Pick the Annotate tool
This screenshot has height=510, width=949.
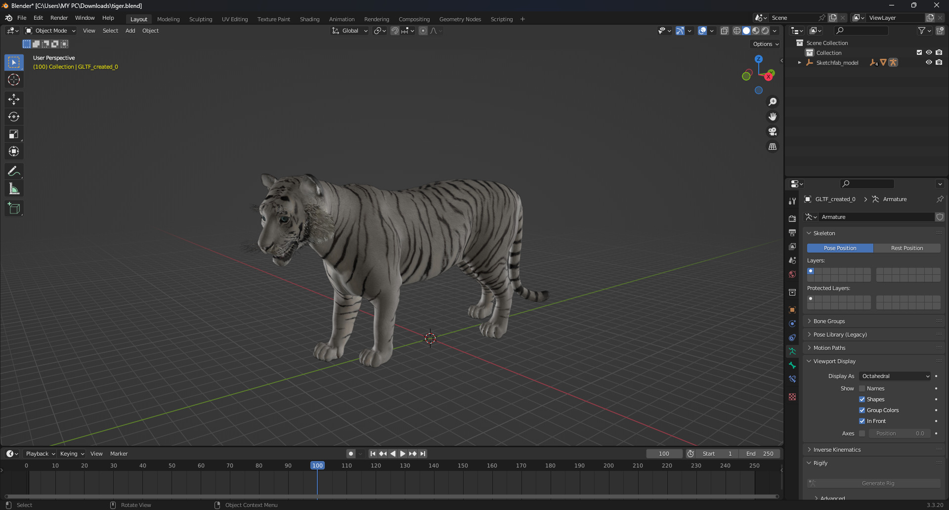14,171
